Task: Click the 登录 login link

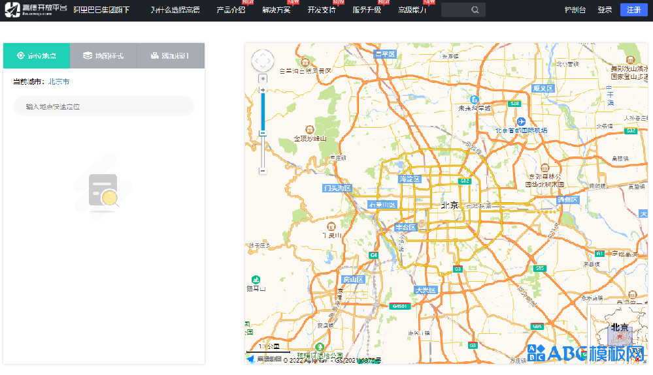Action: coord(605,10)
